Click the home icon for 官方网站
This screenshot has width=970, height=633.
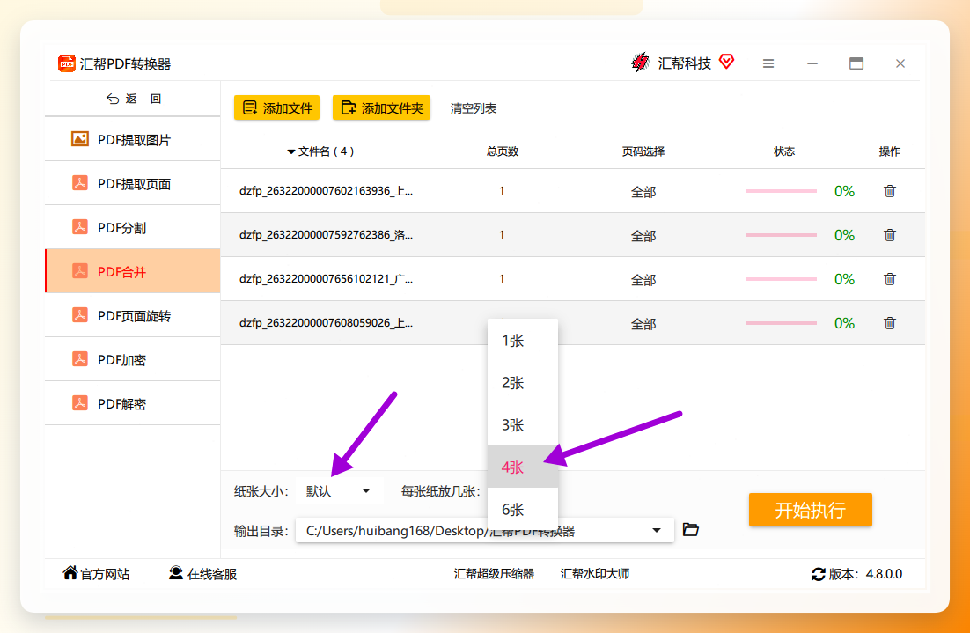pos(70,573)
